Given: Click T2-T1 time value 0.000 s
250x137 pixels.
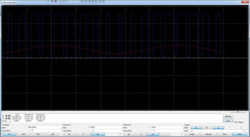Looking at the screenshot, I should pos(17,121).
